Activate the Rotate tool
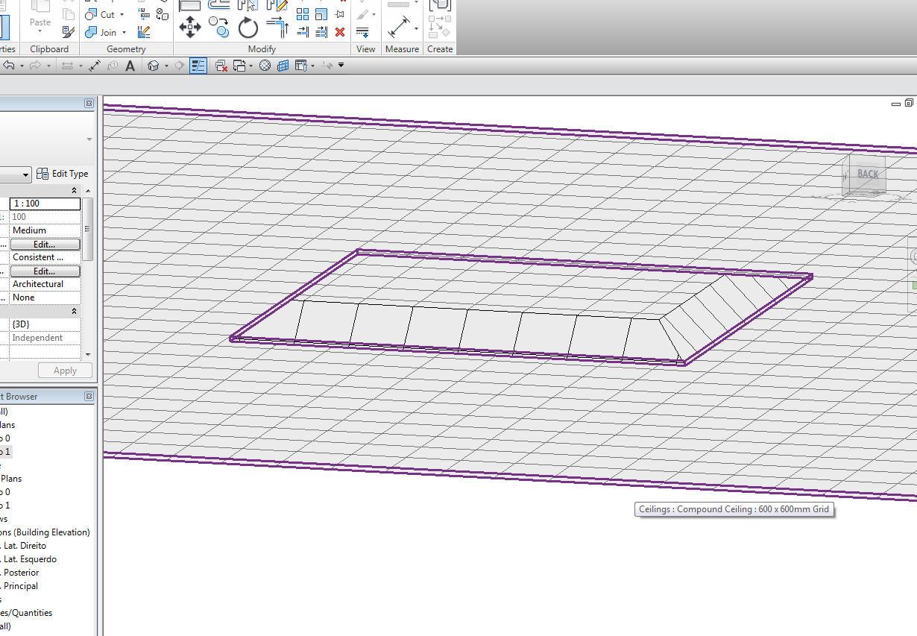This screenshot has width=917, height=636. point(248,28)
